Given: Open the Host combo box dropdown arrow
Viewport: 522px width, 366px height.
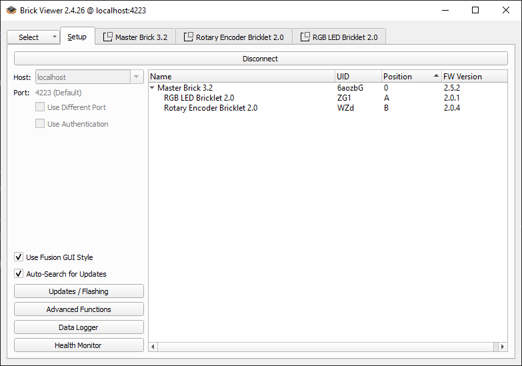Looking at the screenshot, I should pyautogui.click(x=137, y=77).
